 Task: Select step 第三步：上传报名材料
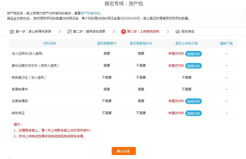point(143,31)
